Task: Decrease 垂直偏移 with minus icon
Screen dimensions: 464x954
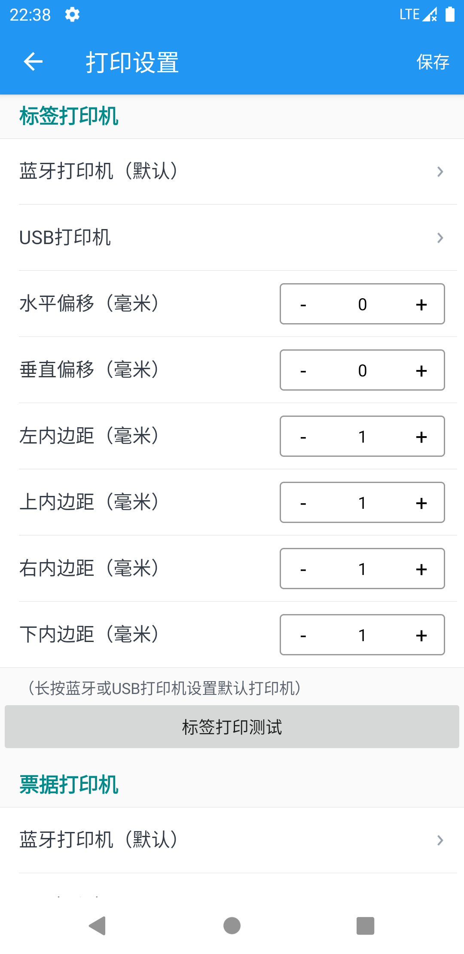Action: 303,370
